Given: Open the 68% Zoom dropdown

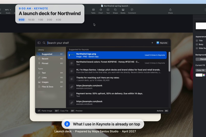Looking at the screenshot, I should pyautogui.click(x=8, y=10).
